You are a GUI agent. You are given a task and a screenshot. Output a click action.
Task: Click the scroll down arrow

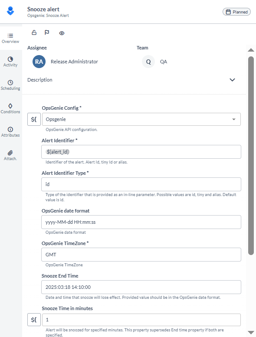click(x=251, y=333)
